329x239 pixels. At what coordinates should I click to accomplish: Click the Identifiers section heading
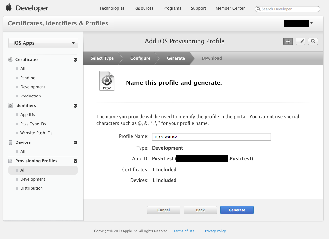coord(25,106)
